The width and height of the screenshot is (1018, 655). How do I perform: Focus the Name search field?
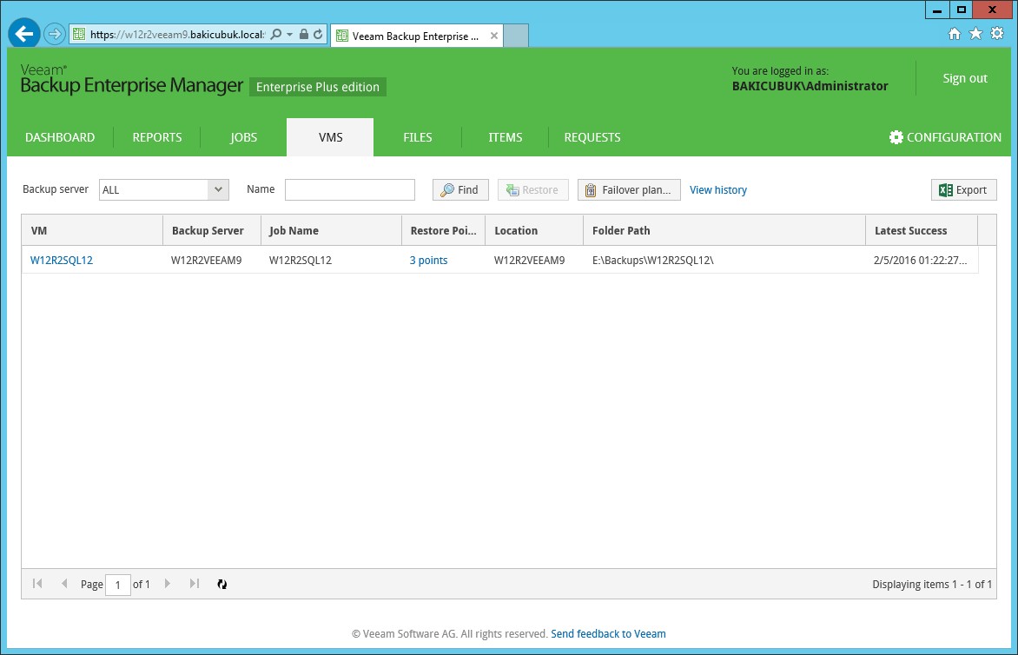pyautogui.click(x=350, y=189)
